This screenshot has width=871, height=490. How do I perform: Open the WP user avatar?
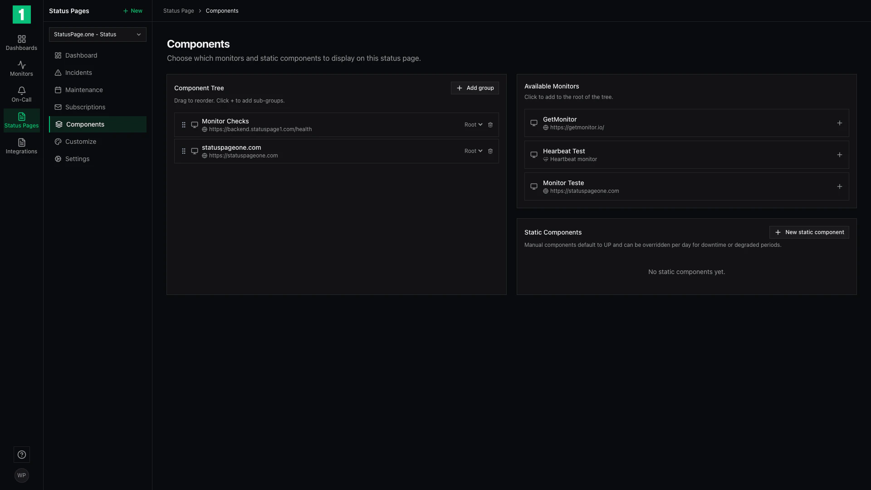pyautogui.click(x=22, y=475)
